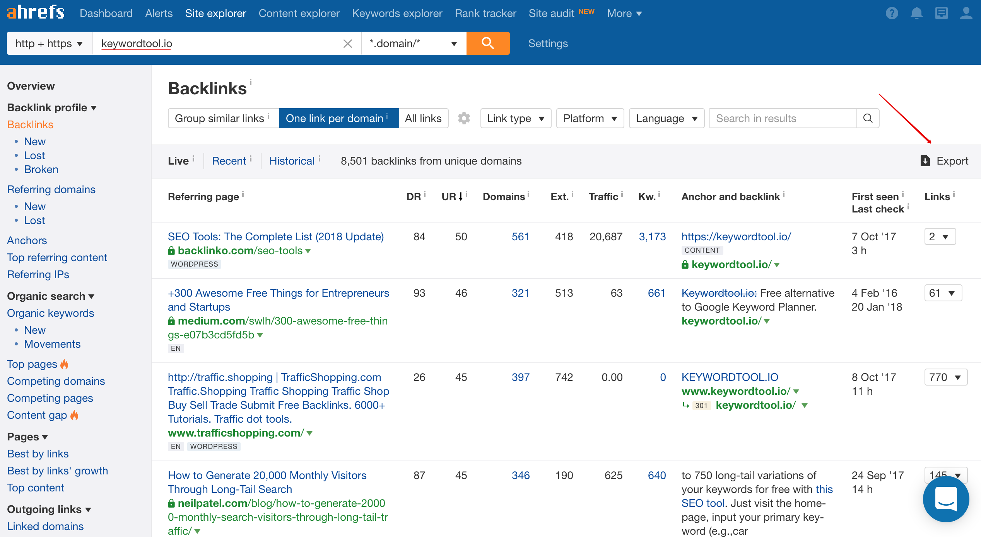Image resolution: width=981 pixels, height=537 pixels.
Task: Click info icon beside Live
Action: point(193,158)
